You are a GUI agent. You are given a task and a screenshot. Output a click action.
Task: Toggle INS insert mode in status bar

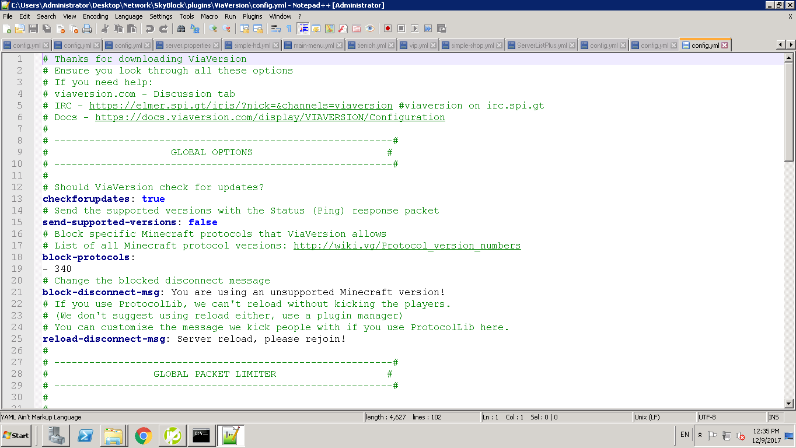point(774,417)
